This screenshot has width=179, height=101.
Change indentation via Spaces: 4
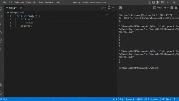tap(130, 99)
